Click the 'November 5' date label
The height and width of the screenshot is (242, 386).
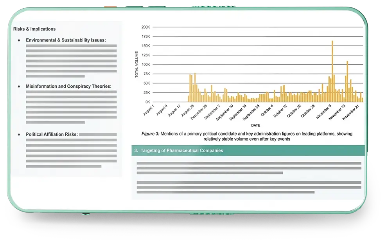point(324,112)
